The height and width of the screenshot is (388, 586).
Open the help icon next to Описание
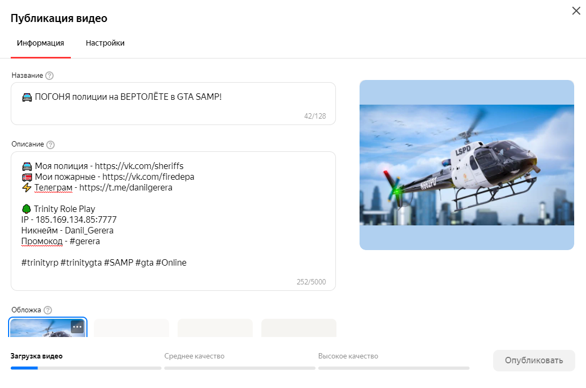[x=50, y=145]
